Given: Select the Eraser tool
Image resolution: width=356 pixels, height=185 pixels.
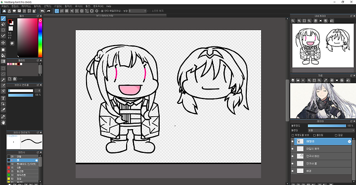Looking at the screenshot, I should pyautogui.click(x=3, y=24).
